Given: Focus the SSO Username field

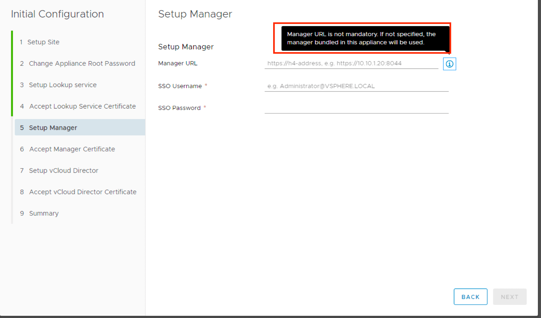Looking at the screenshot, I should [x=356, y=86].
